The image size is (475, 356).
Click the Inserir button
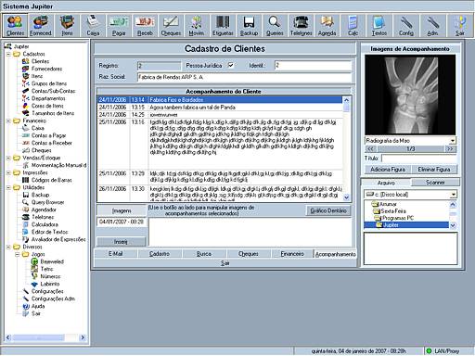[121, 242]
